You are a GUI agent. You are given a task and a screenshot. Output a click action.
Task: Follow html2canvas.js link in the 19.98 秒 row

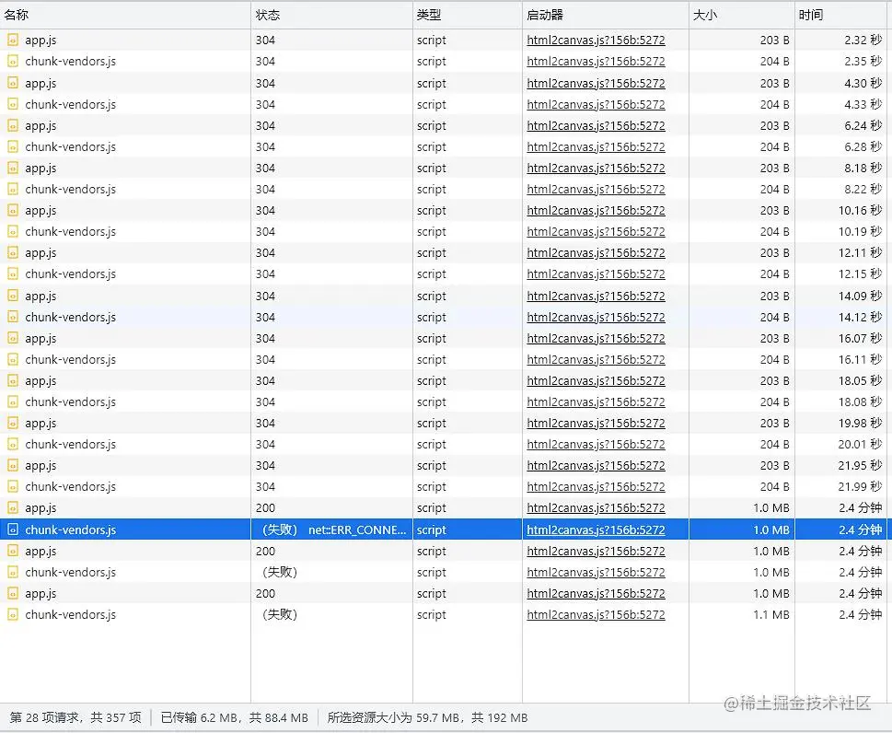point(596,423)
